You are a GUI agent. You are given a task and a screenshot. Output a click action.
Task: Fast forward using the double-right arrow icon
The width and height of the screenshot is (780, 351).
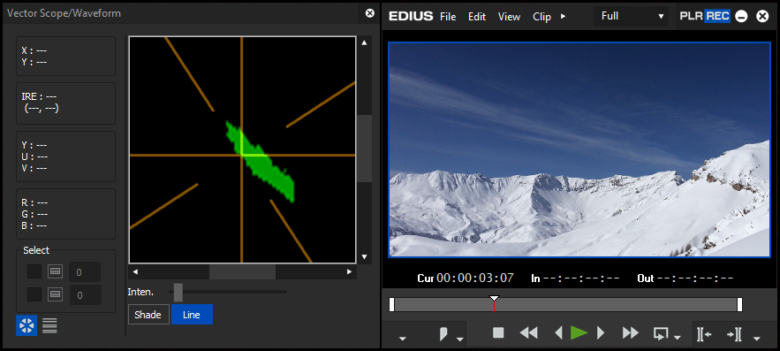click(630, 332)
